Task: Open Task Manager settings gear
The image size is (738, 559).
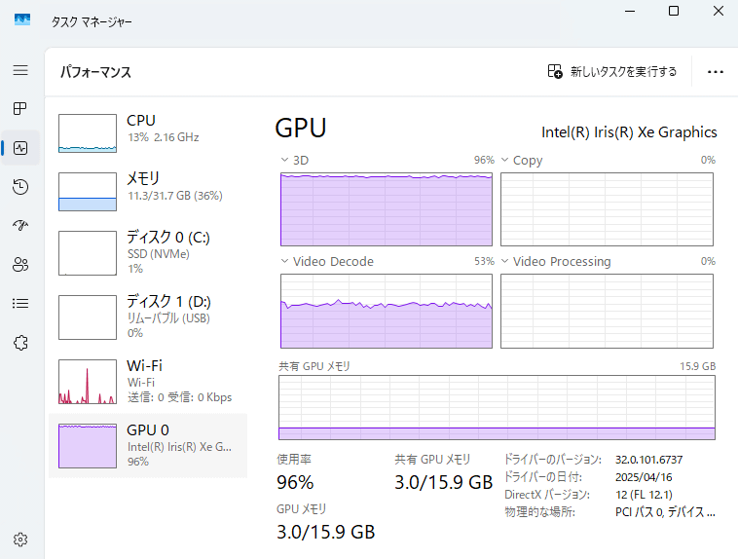Action: click(x=20, y=539)
